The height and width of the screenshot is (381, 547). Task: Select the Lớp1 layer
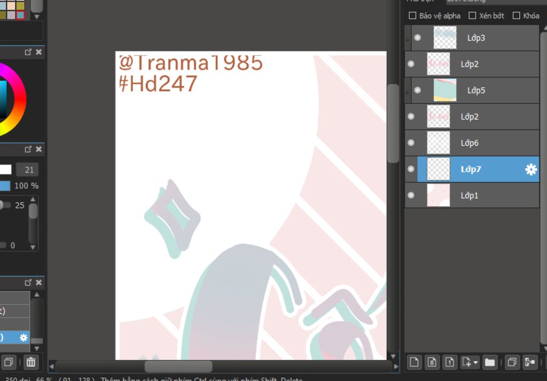[x=472, y=195]
